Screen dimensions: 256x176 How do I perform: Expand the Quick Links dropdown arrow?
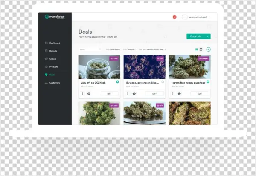click(208, 36)
